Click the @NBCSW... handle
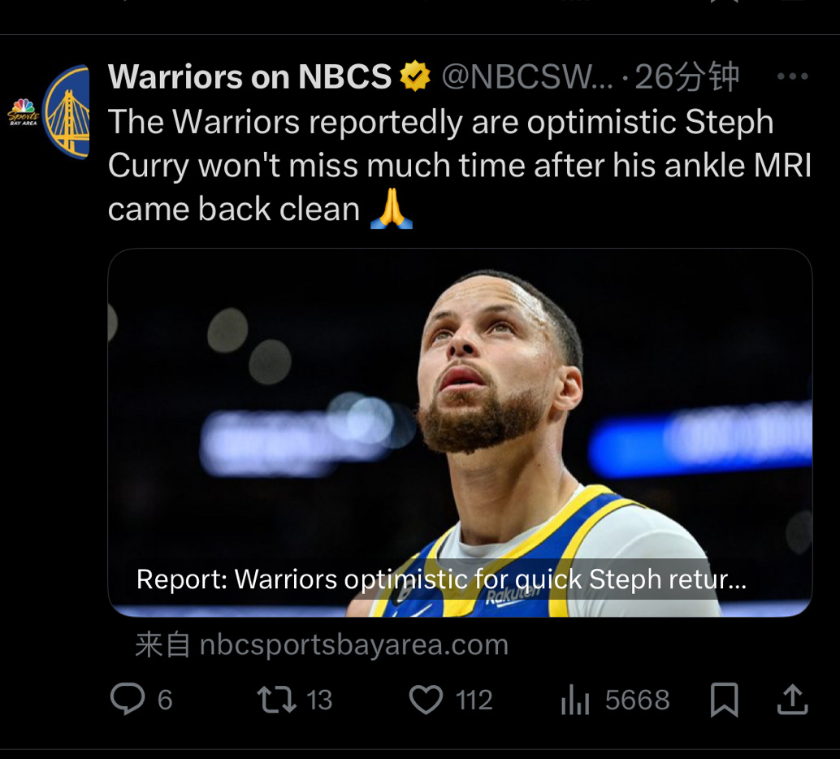 click(527, 77)
